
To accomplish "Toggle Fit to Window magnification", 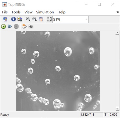I will pyautogui.click(x=49, y=19).
